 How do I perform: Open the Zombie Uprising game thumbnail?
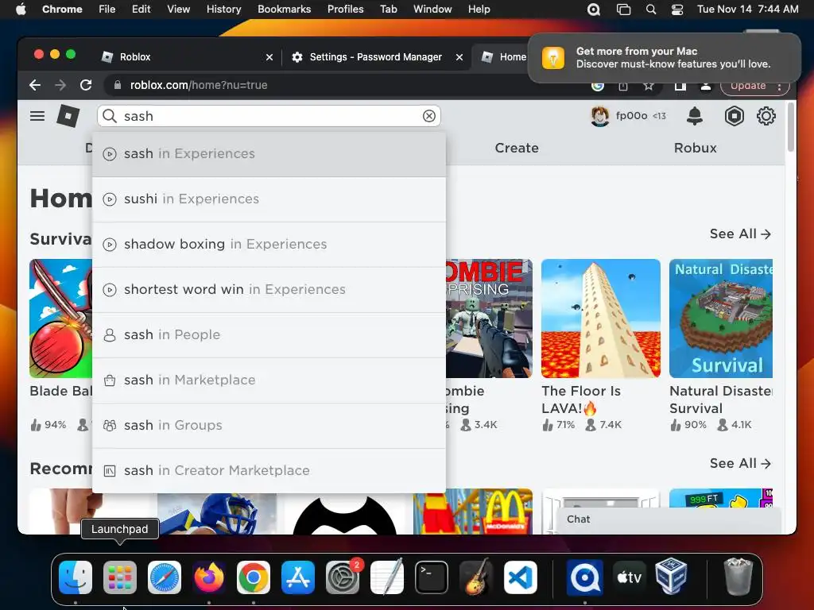pos(489,319)
